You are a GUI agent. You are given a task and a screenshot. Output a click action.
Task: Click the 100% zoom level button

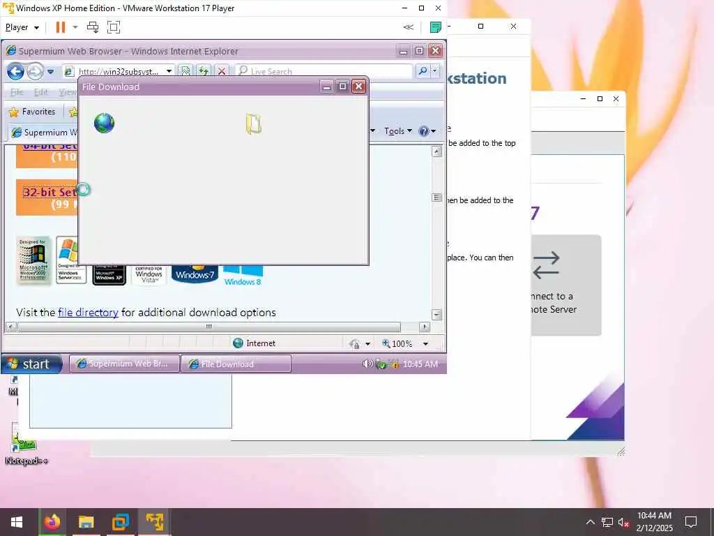tap(397, 343)
